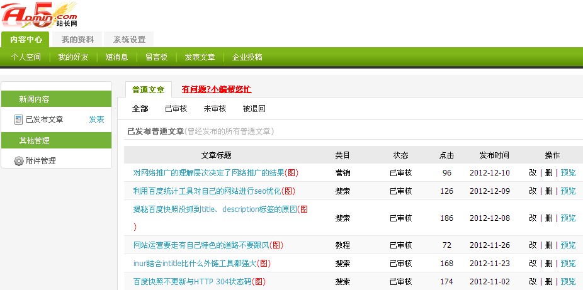Select 个人空间 in the green menu
The image size is (583, 290).
26,57
